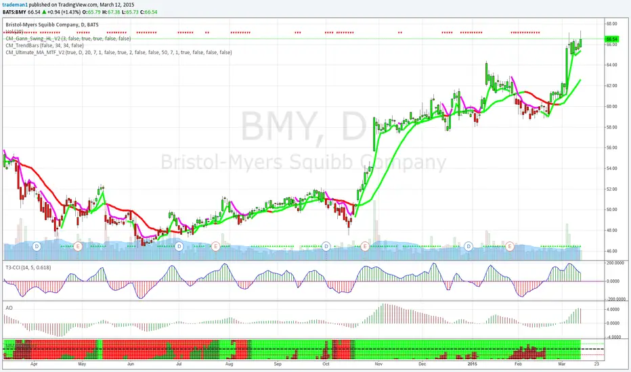Click the 56.00 price axis label
631x372 pixels.
pyautogui.click(x=612, y=147)
